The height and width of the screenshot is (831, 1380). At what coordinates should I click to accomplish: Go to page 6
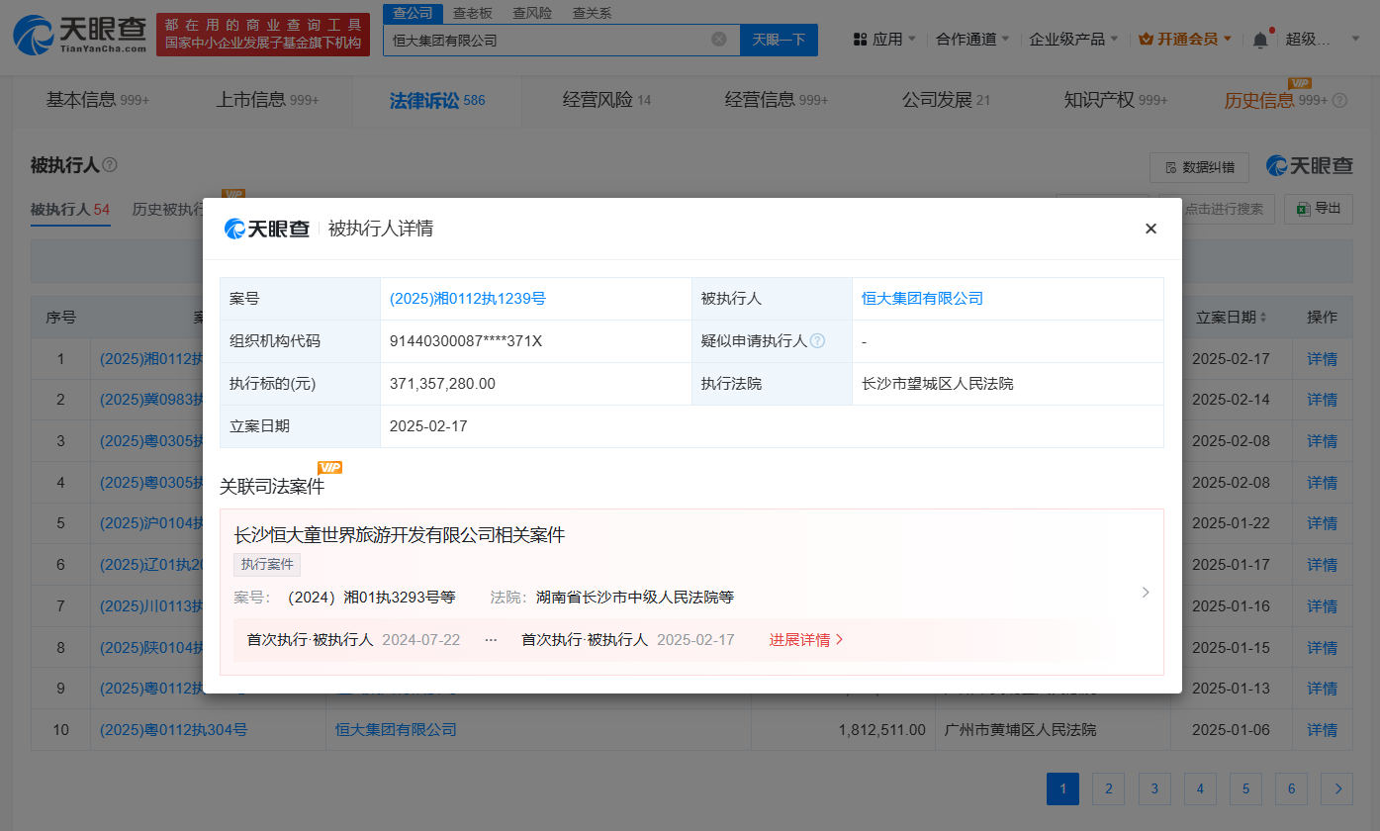1291,788
